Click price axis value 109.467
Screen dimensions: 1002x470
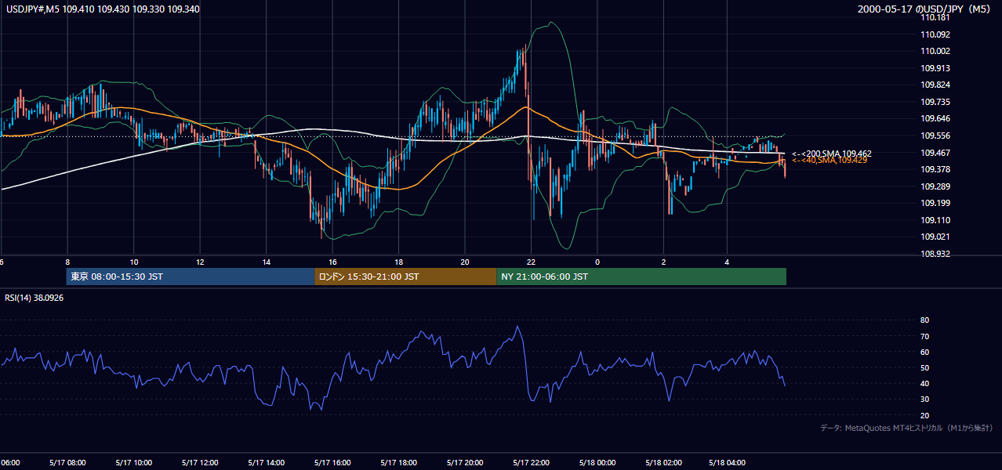[x=936, y=153]
